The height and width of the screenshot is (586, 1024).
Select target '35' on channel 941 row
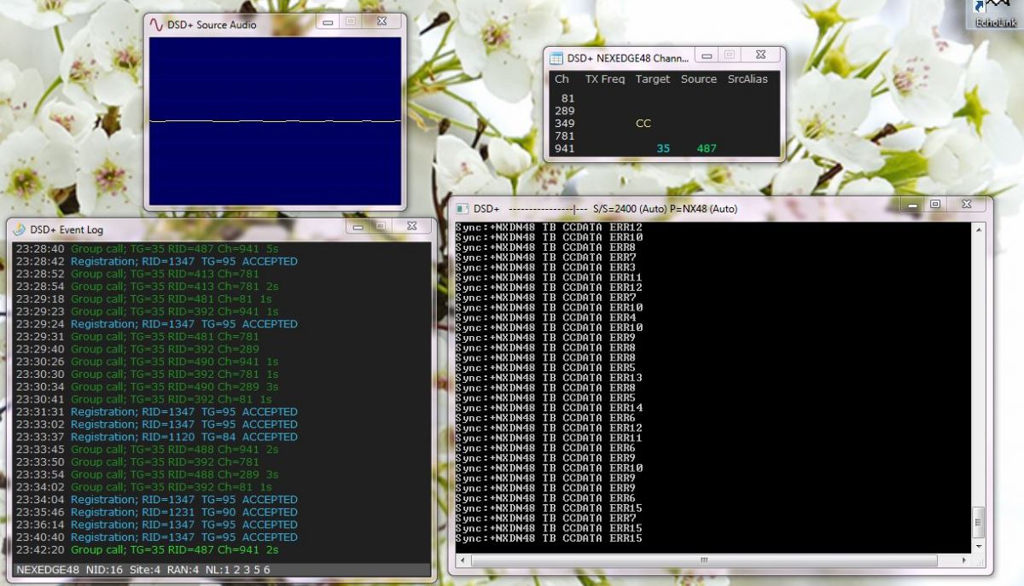[x=663, y=148]
